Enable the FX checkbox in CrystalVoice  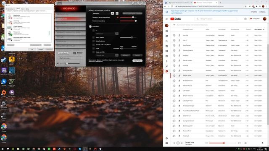tap(93, 31)
